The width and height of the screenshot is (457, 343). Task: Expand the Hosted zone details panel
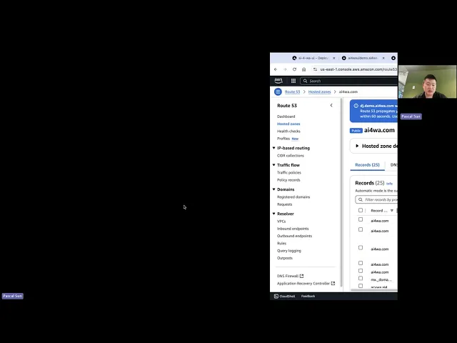(x=357, y=146)
